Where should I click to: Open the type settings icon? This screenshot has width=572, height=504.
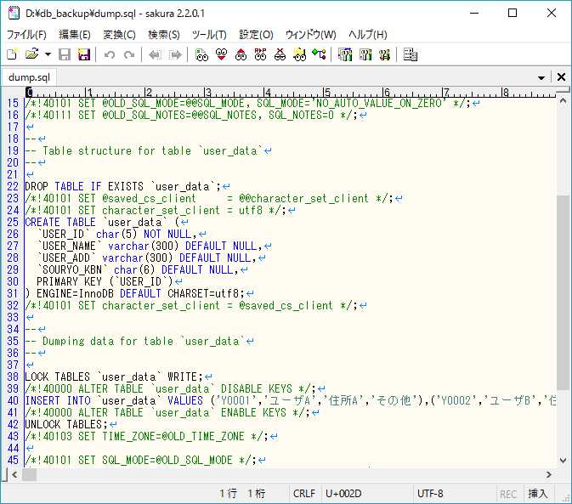point(365,54)
